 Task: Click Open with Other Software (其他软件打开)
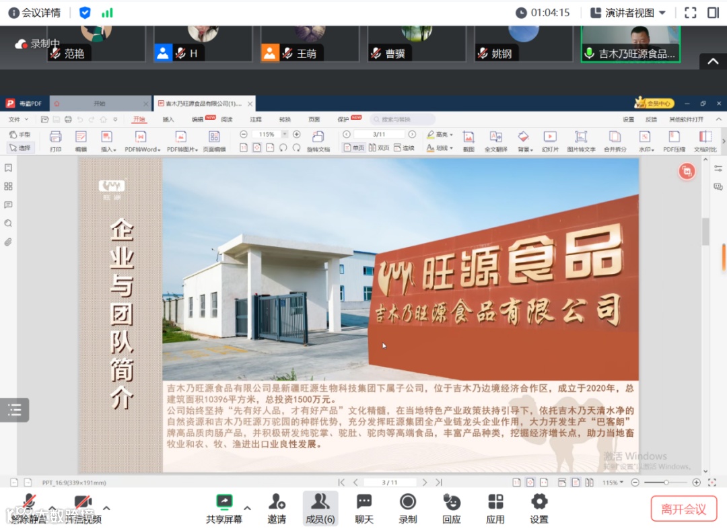[686, 119]
